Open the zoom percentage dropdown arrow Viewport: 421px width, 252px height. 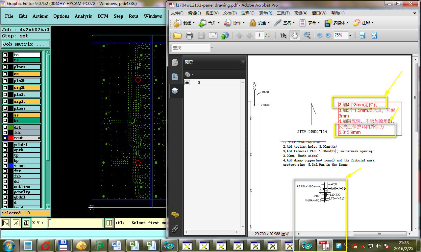pyautogui.click(x=350, y=35)
